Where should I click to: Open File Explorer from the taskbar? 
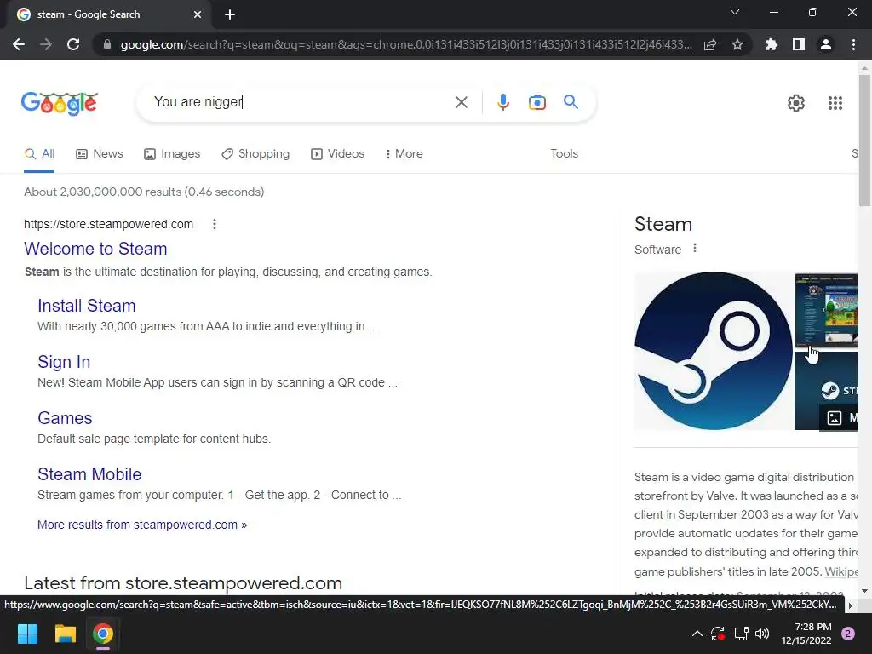tap(65, 634)
